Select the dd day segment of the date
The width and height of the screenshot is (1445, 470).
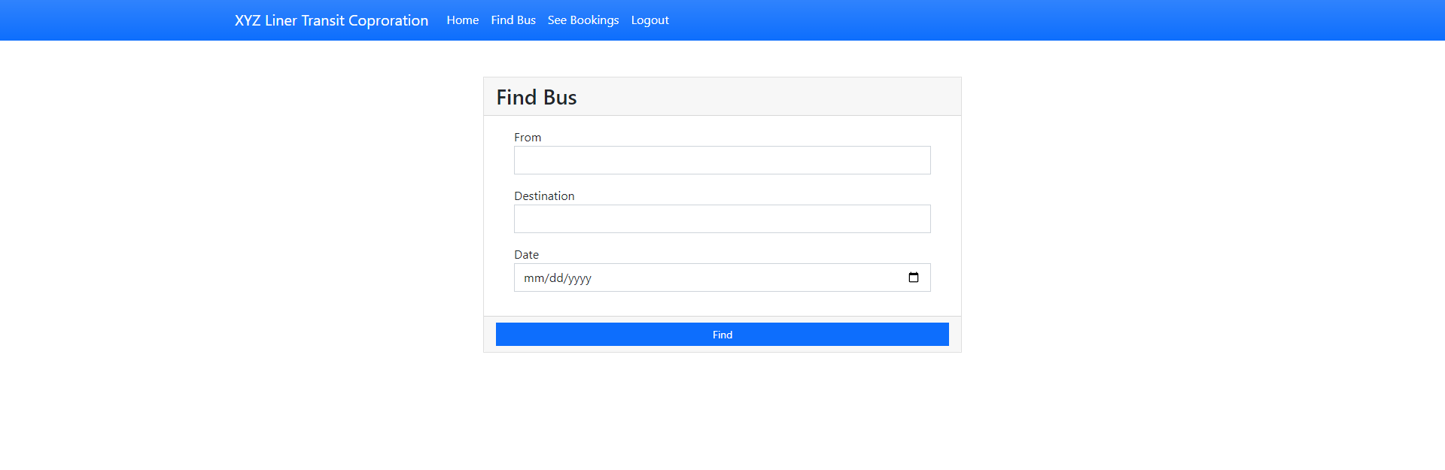(x=556, y=278)
